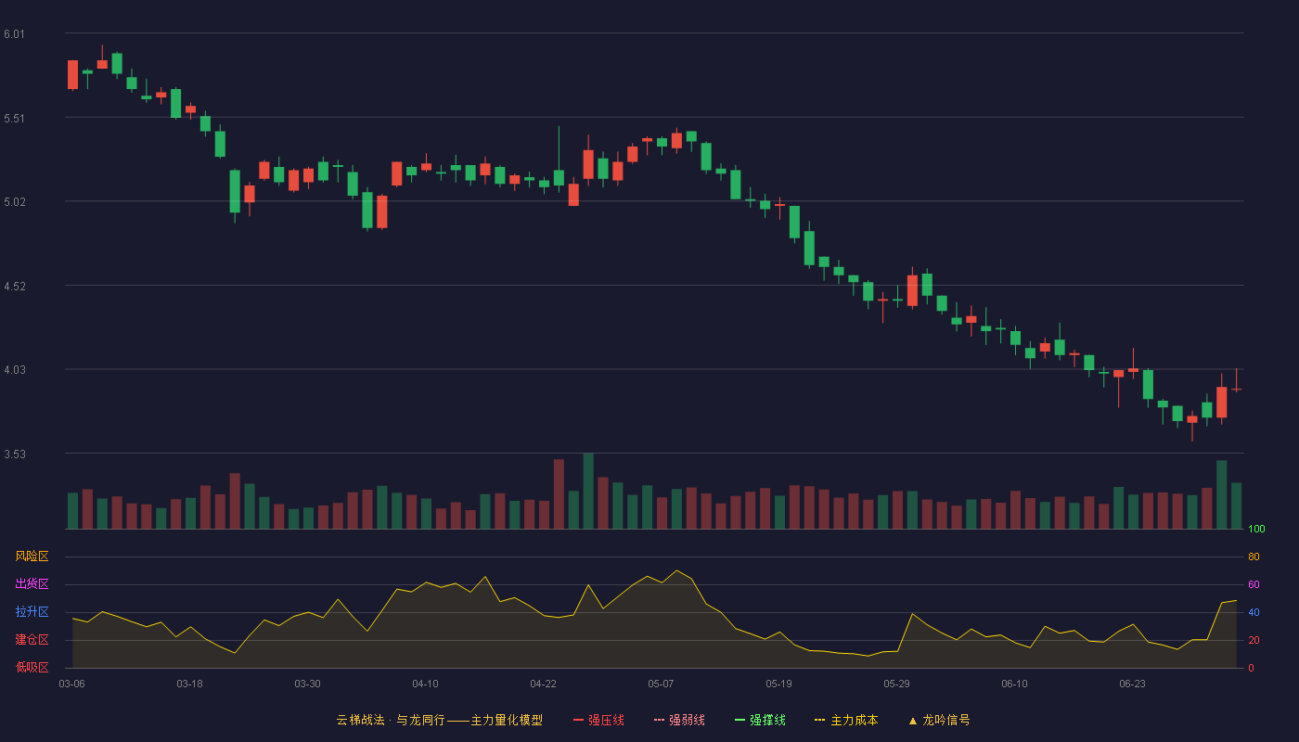Toggle the 龙吟信号 legend entry
Screen dimensions: 1299x742
click(x=938, y=720)
